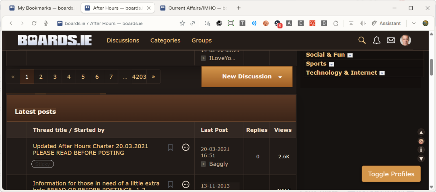Open the Sports category link

pos(316,63)
